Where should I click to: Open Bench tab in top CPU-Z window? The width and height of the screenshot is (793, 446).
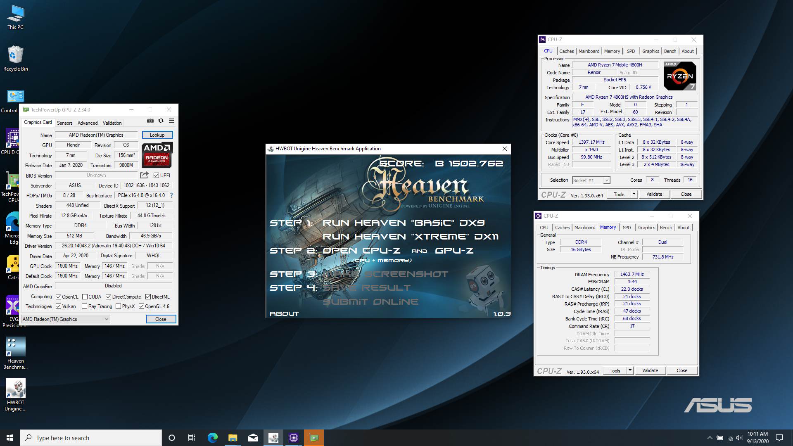tap(670, 51)
